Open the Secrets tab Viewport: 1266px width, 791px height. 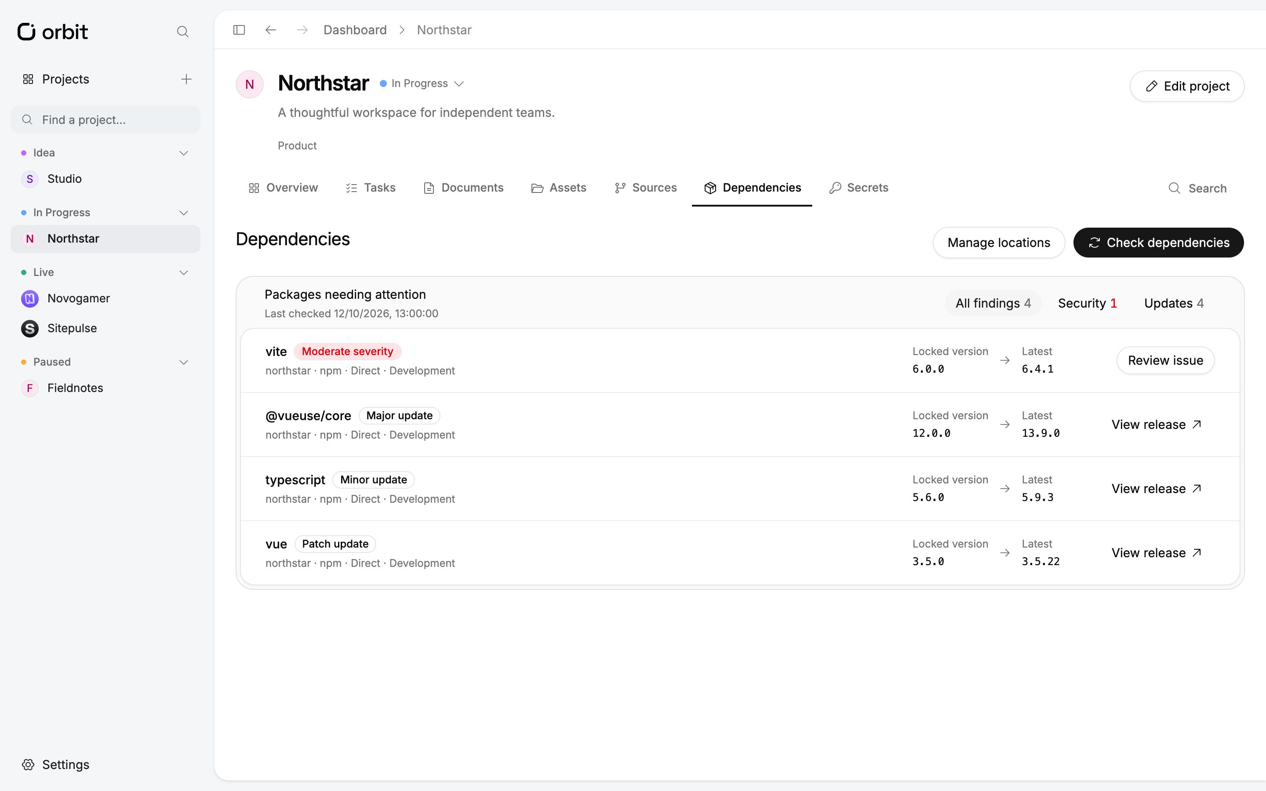click(859, 188)
